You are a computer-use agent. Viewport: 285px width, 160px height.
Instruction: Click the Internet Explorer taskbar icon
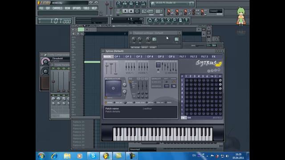pos(54,156)
